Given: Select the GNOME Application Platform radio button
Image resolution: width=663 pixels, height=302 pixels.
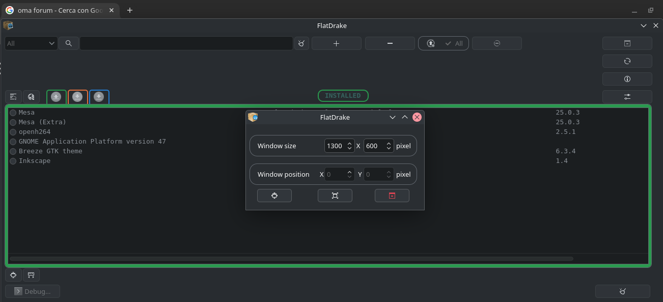Looking at the screenshot, I should click(13, 142).
